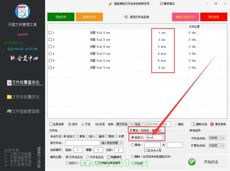Click the 新旧文件名互换 button
230x171 pixels.
click(137, 17)
